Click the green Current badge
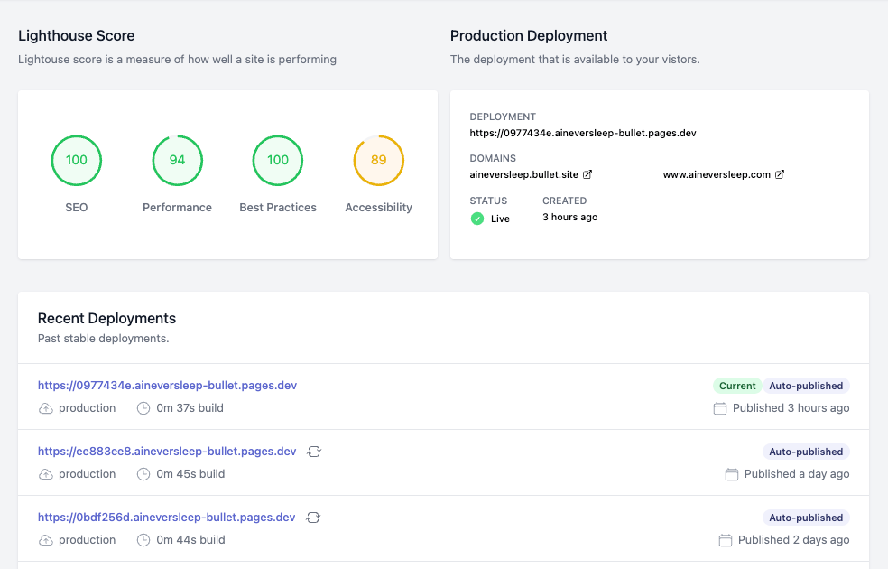888x569 pixels. point(737,386)
